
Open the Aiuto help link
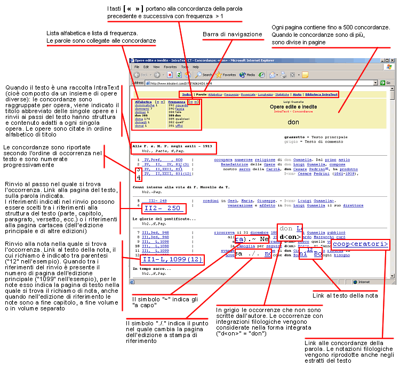click(300, 94)
